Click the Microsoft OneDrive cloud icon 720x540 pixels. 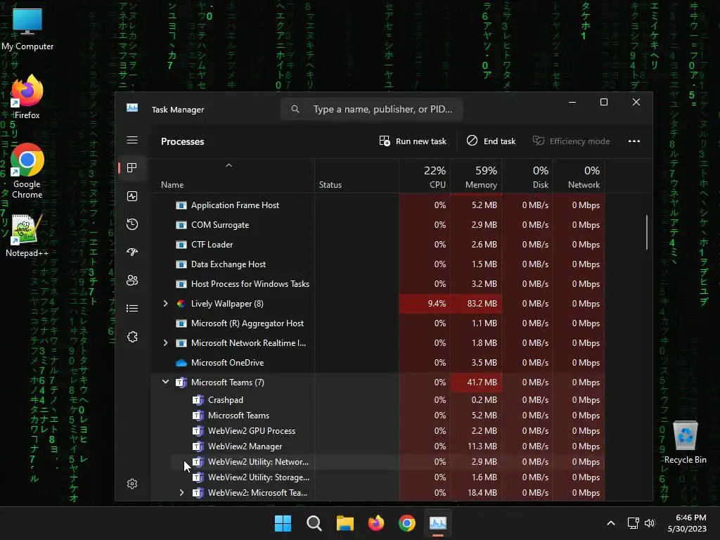pyautogui.click(x=181, y=363)
